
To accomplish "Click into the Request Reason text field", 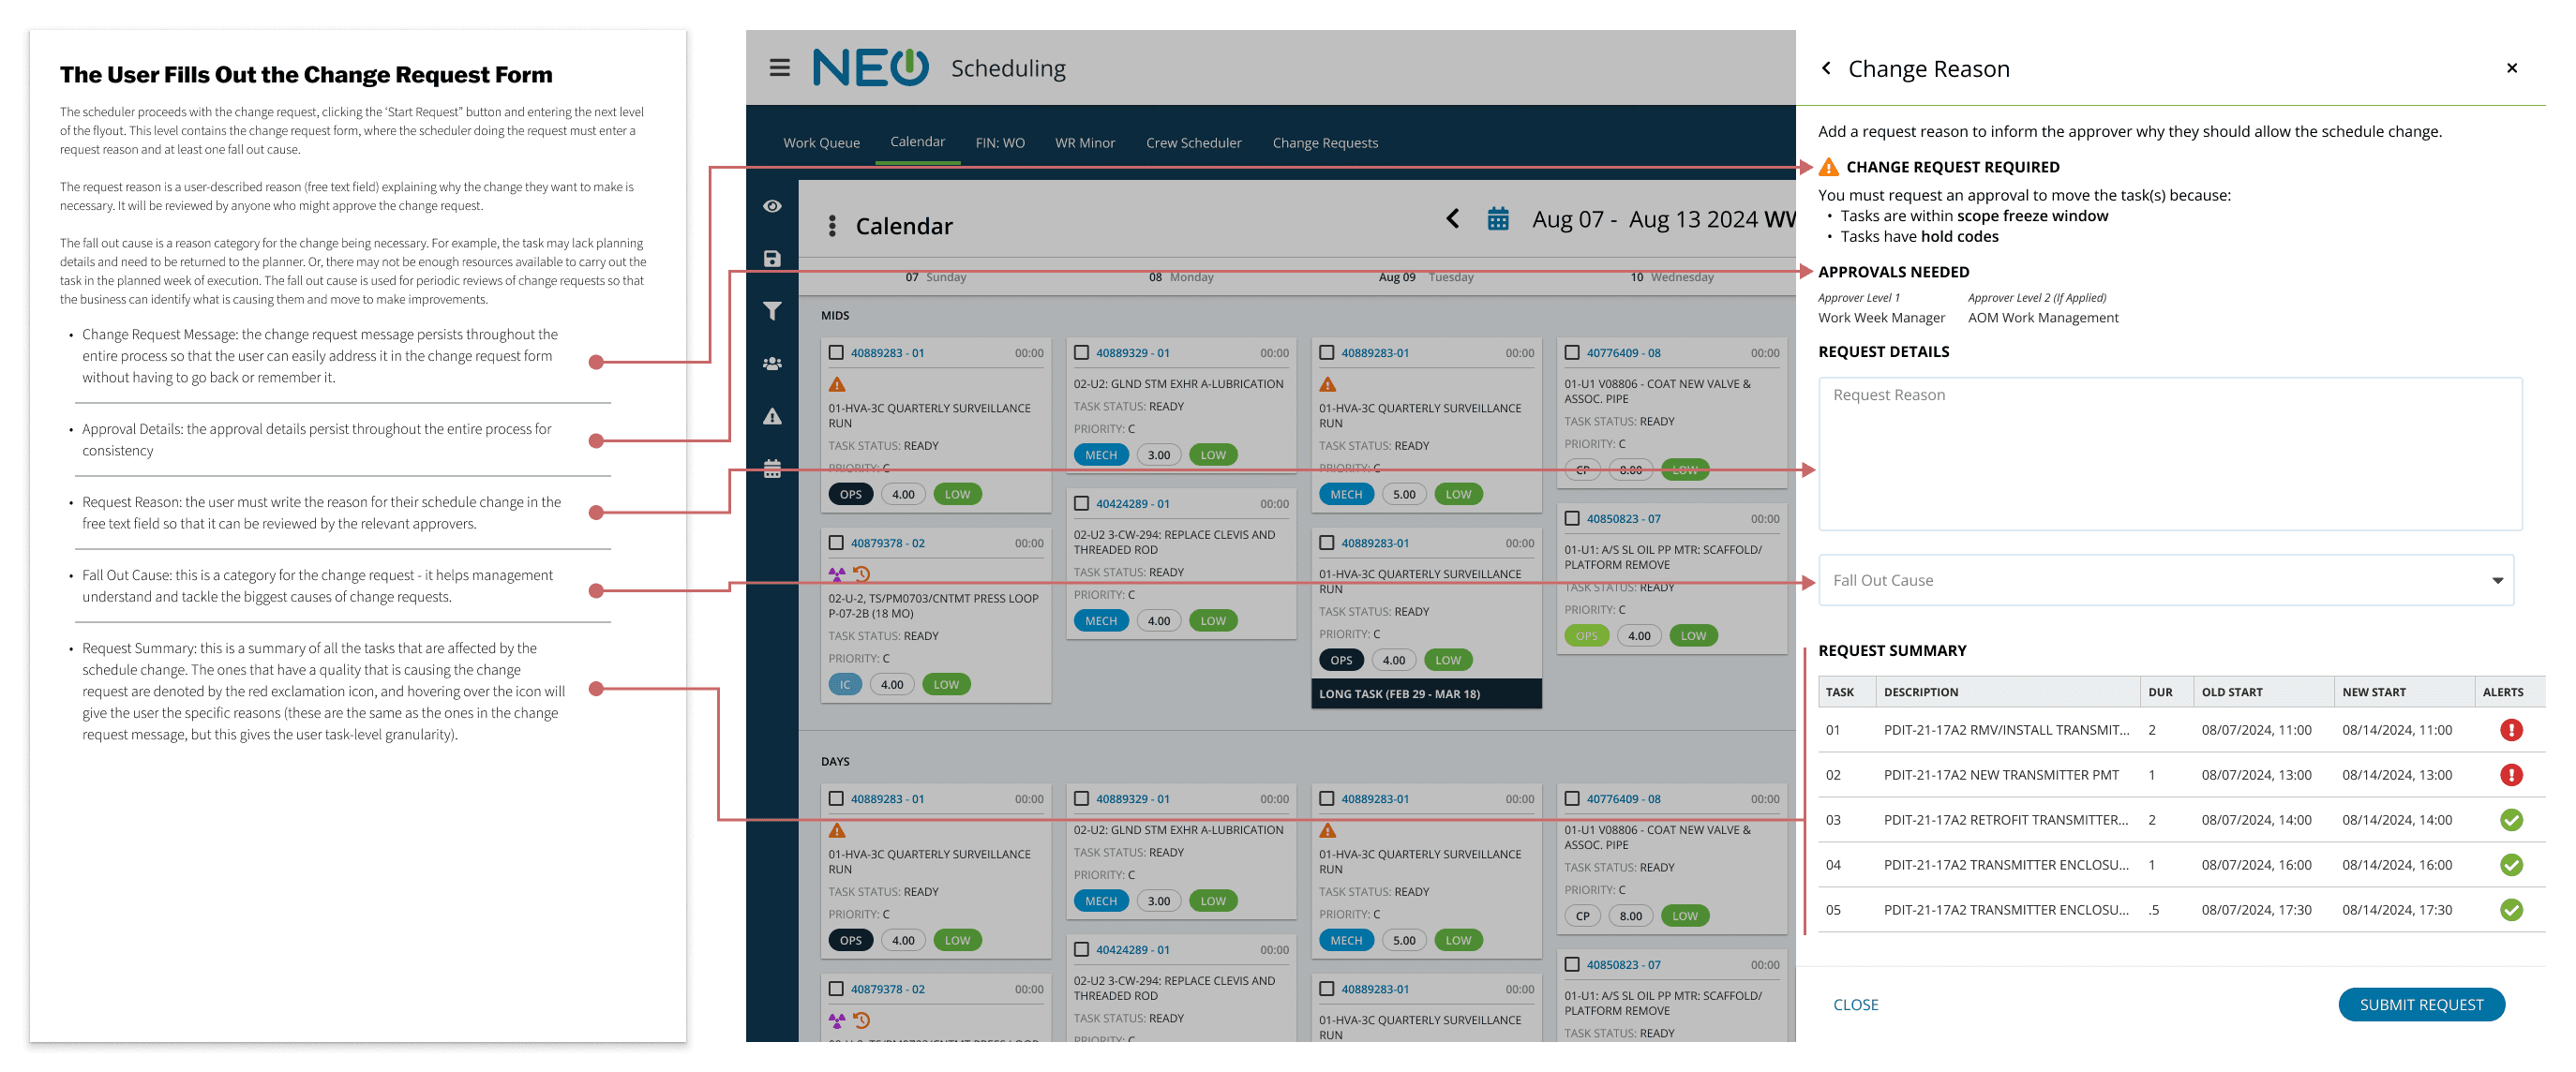I will coord(2169,453).
